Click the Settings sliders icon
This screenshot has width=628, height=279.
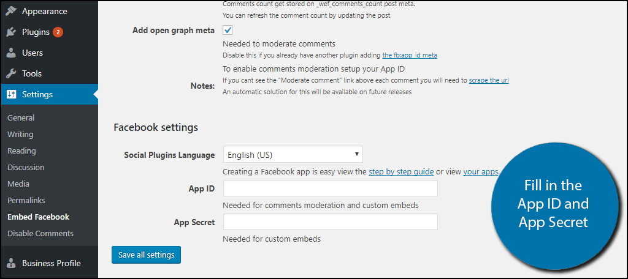[x=11, y=94]
